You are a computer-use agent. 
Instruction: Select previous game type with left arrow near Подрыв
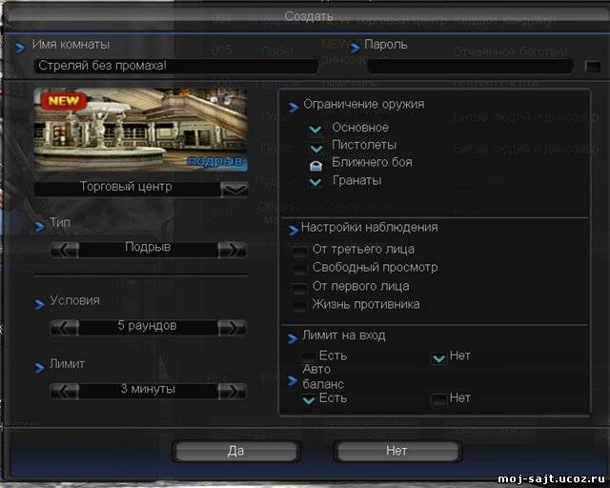65,250
